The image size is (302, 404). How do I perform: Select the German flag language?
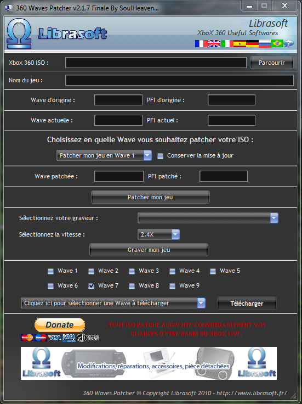(252, 43)
